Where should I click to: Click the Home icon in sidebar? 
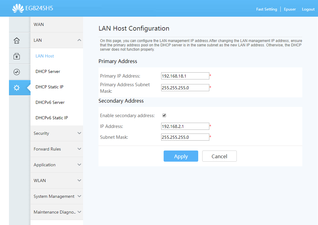pyautogui.click(x=17, y=40)
